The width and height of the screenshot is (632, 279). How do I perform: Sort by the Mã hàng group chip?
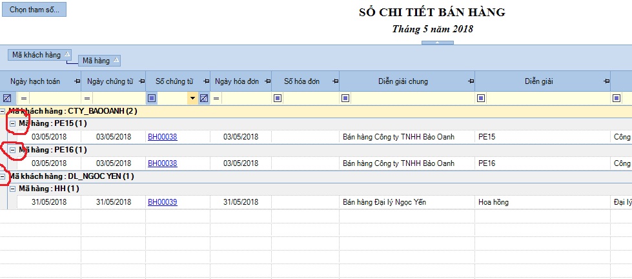pyautogui.click(x=99, y=61)
